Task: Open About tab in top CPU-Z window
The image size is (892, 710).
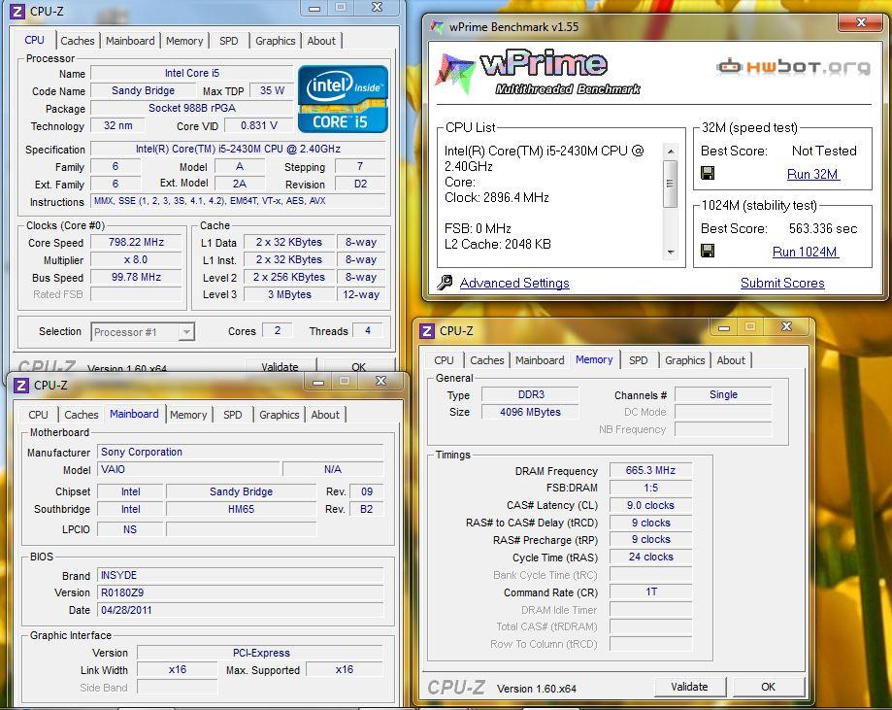Action: (x=321, y=41)
